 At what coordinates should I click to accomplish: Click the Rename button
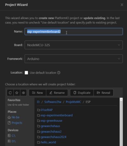(57, 93)
